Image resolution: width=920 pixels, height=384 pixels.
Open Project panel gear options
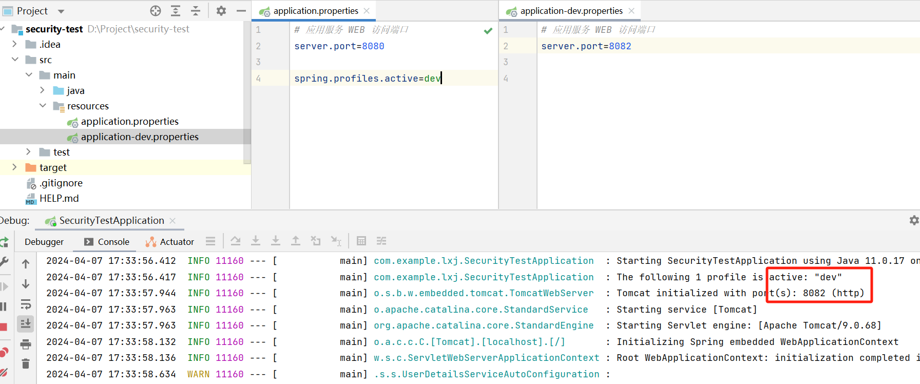[221, 11]
